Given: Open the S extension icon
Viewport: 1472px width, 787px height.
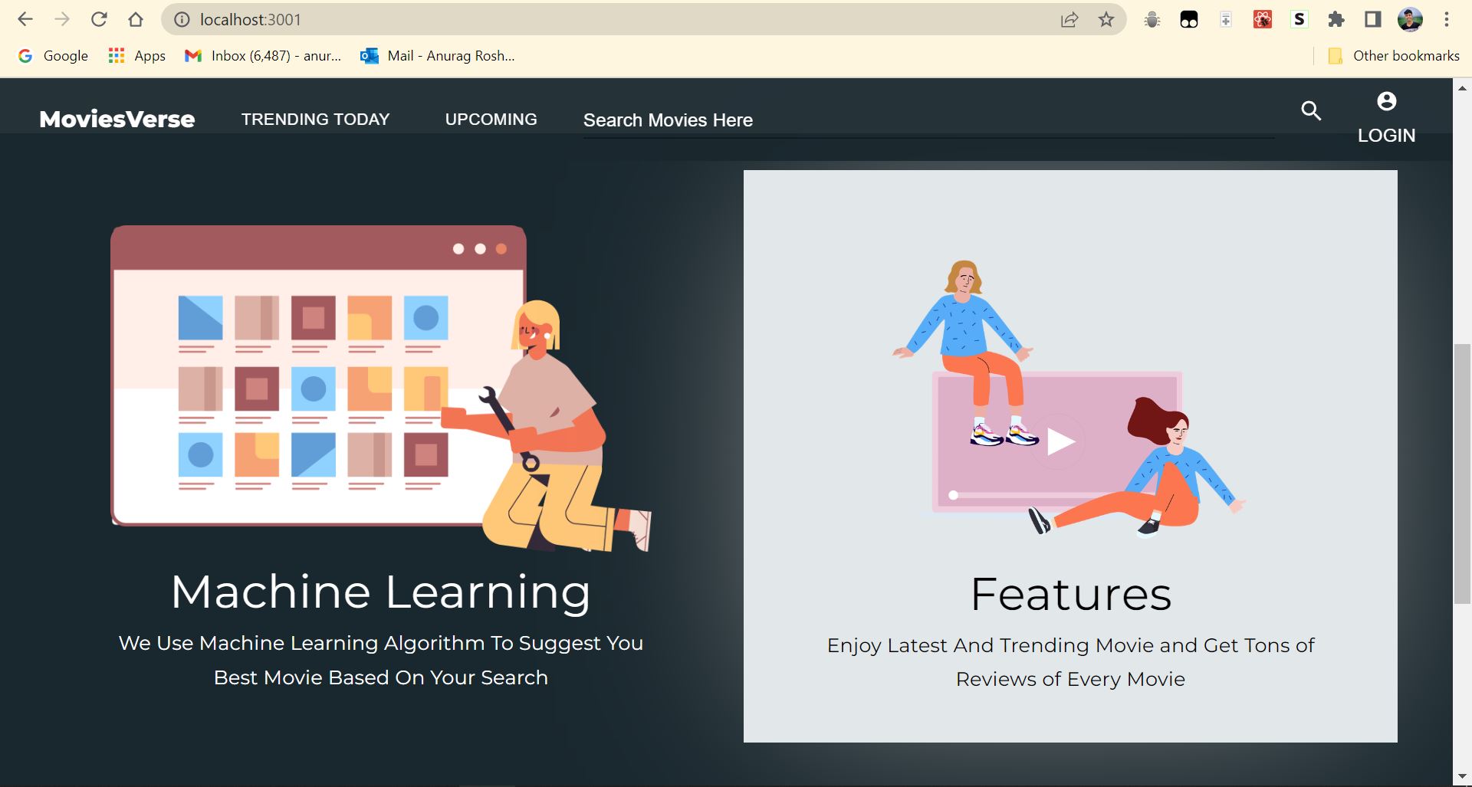Looking at the screenshot, I should point(1299,19).
